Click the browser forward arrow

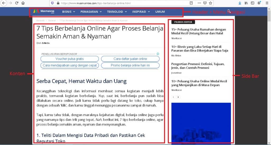[x=10, y=3]
